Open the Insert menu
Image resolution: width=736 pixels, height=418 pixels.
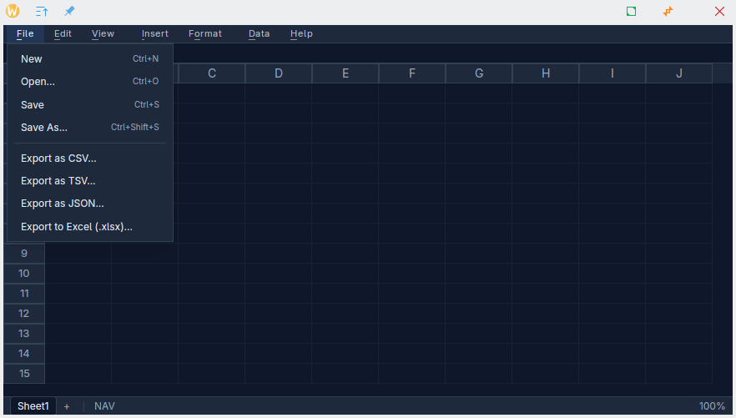(x=154, y=34)
